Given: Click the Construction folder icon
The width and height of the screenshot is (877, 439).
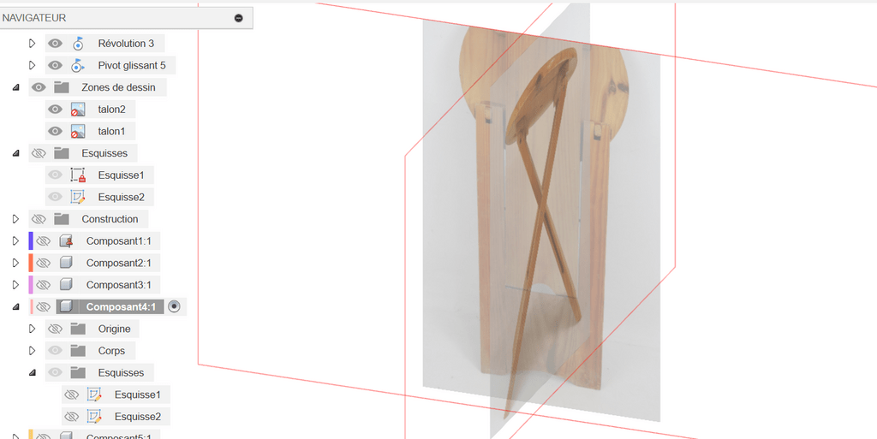Looking at the screenshot, I should click(62, 219).
